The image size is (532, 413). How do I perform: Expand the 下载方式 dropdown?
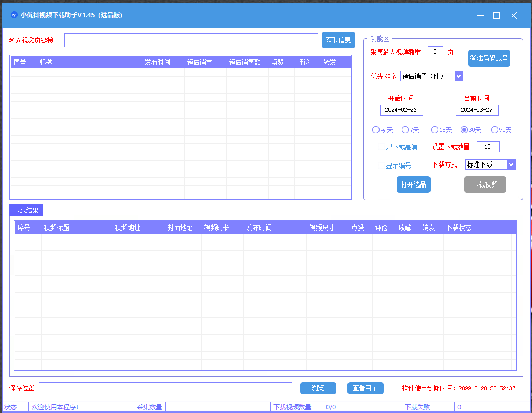pos(511,164)
